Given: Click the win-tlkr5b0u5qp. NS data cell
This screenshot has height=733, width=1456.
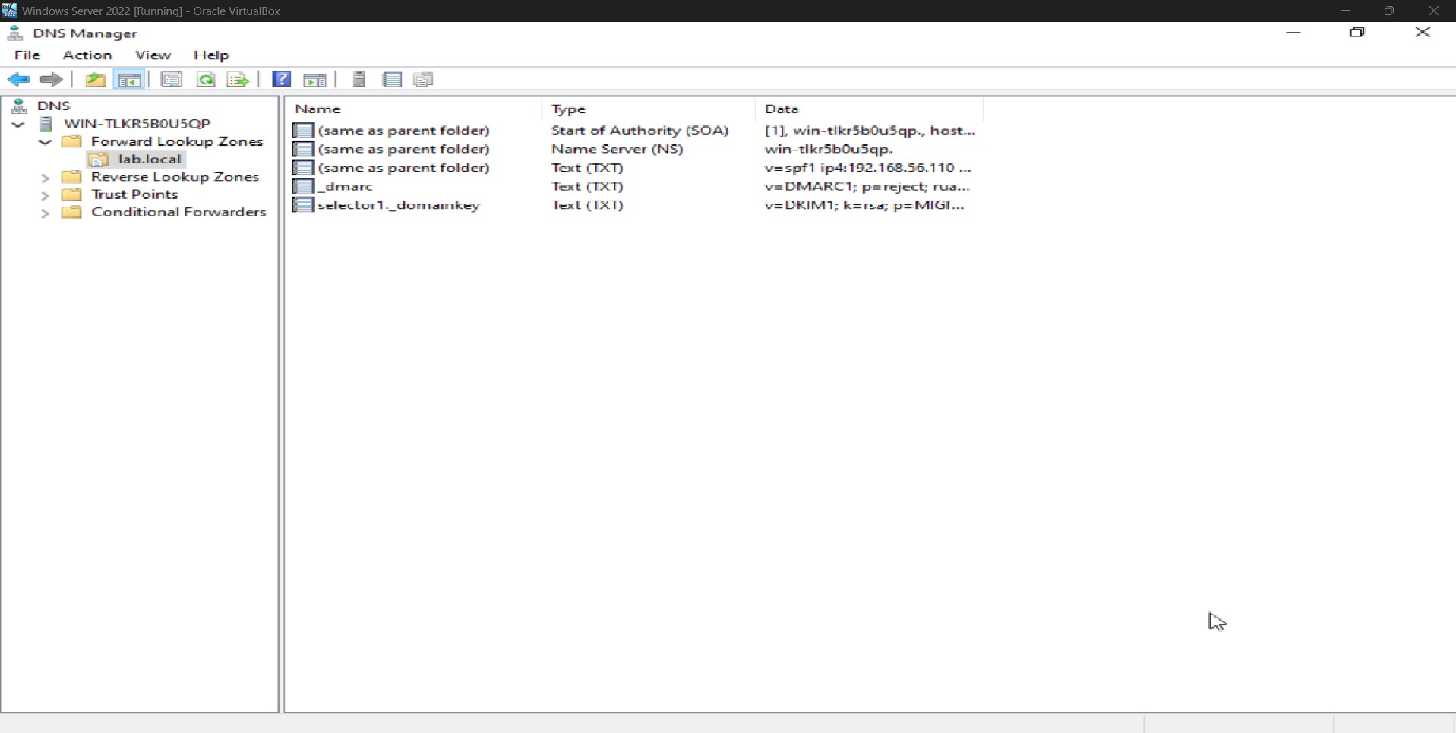Looking at the screenshot, I should [x=829, y=149].
